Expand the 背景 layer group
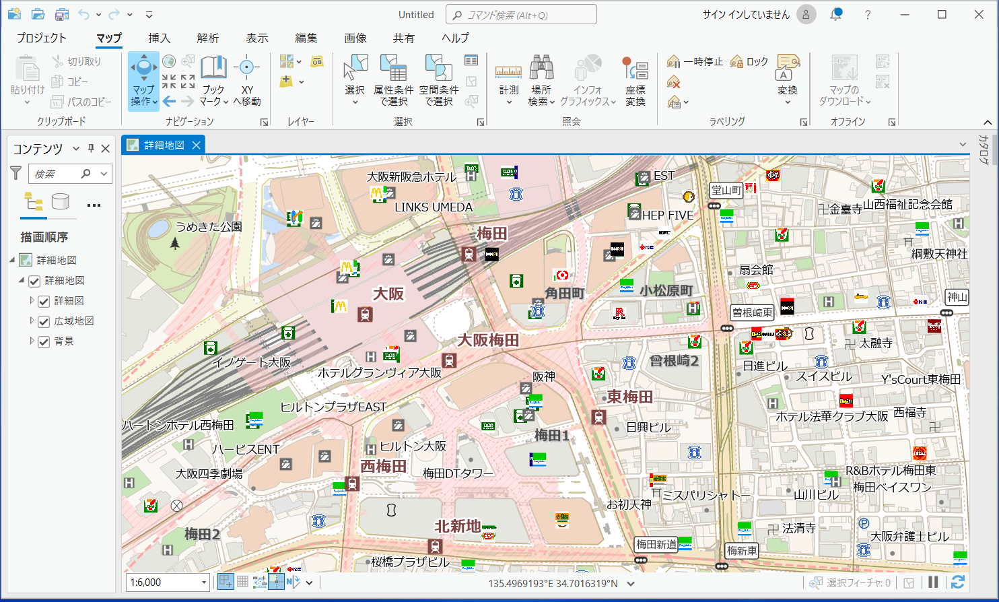999x602 pixels. (32, 341)
